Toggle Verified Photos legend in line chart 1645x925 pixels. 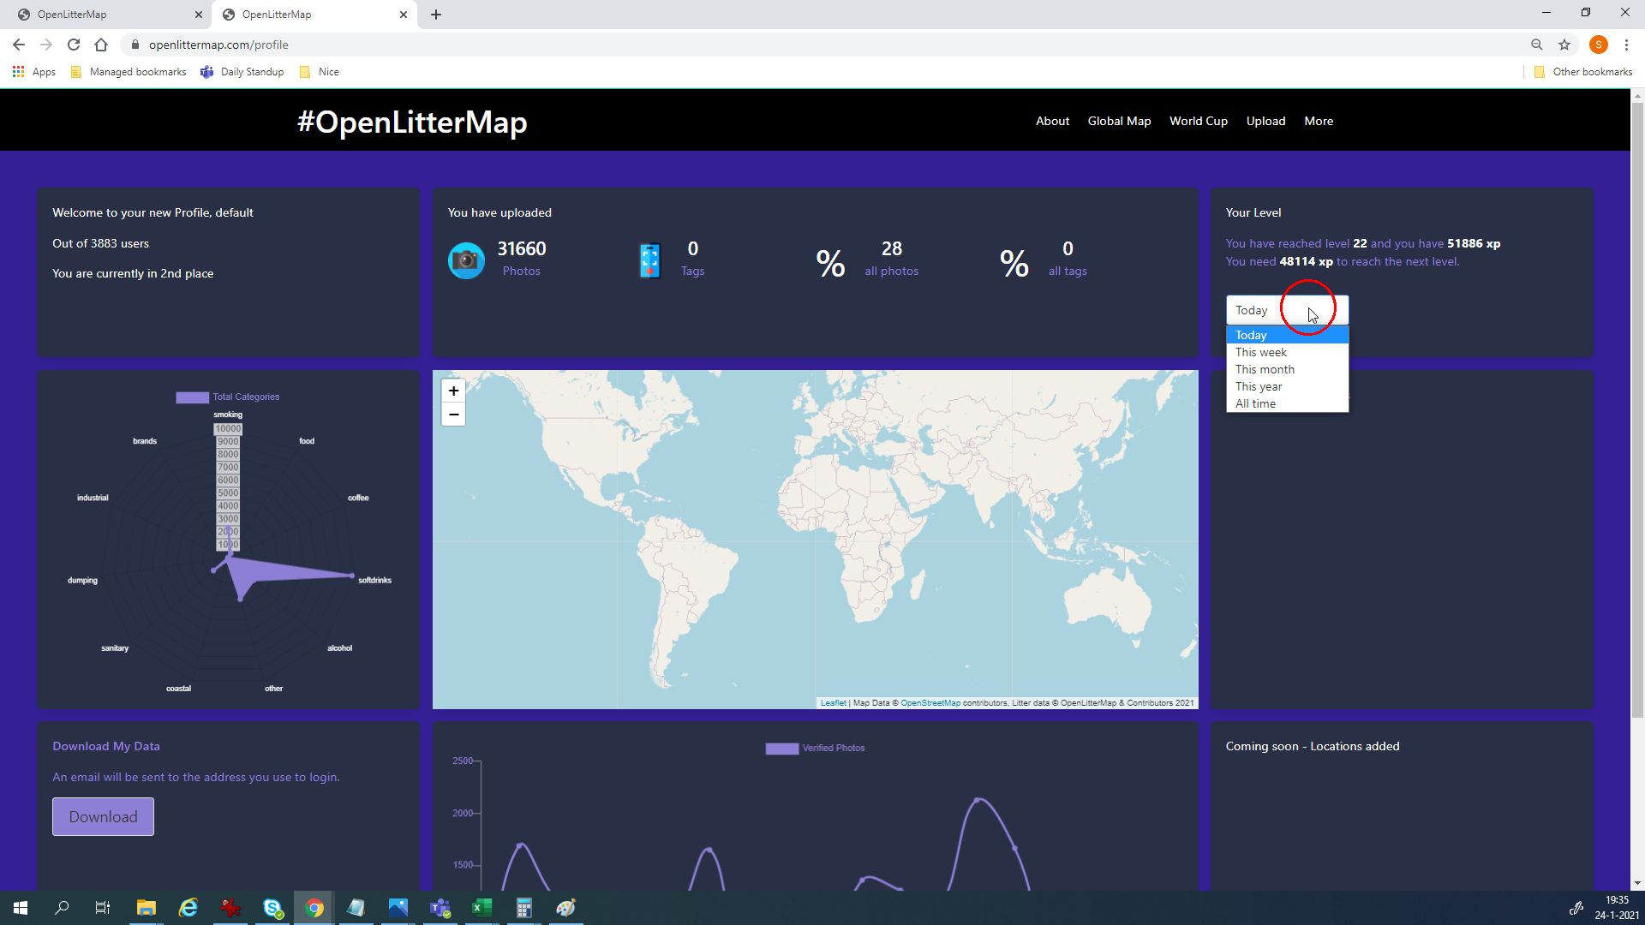tap(815, 749)
